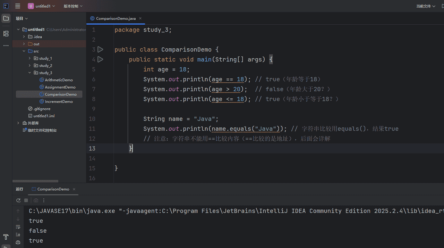This screenshot has height=248, width=444.
Task: Click the Rerun ComparisonDemo icon
Action: click(18, 200)
